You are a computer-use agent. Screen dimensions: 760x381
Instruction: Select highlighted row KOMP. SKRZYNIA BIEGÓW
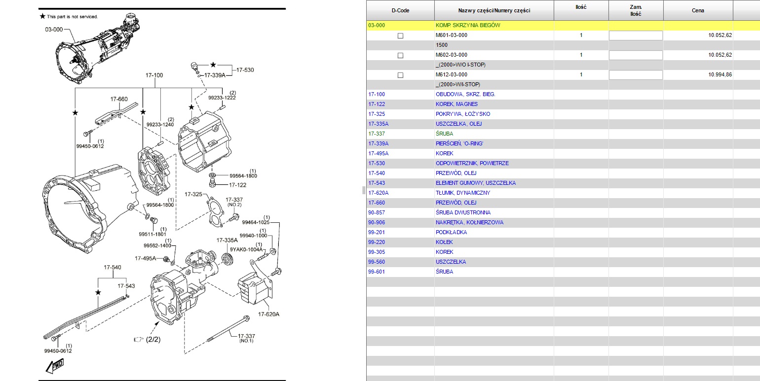click(563, 25)
